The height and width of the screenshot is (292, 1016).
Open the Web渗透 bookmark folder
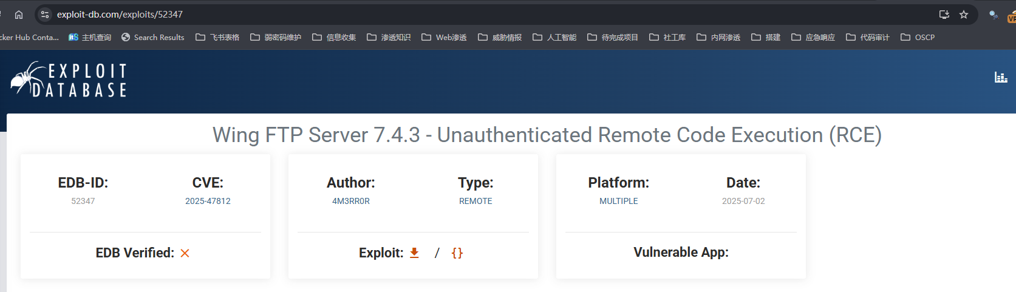[x=444, y=37]
